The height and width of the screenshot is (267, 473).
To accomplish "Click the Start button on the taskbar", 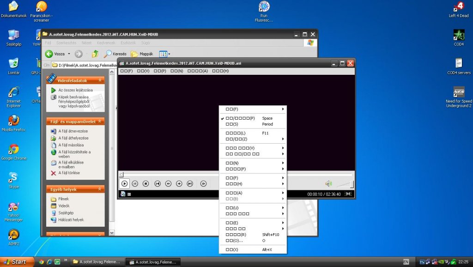I will tap(17, 261).
